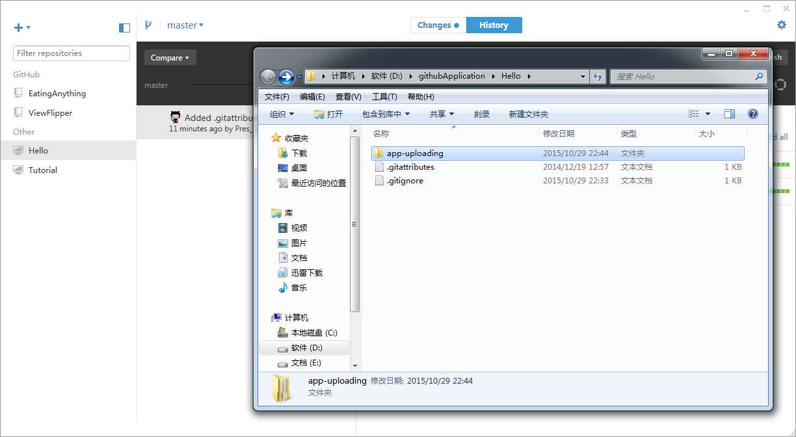This screenshot has height=437, width=796.
Task: Select the 库 libraries node
Action: [x=282, y=213]
